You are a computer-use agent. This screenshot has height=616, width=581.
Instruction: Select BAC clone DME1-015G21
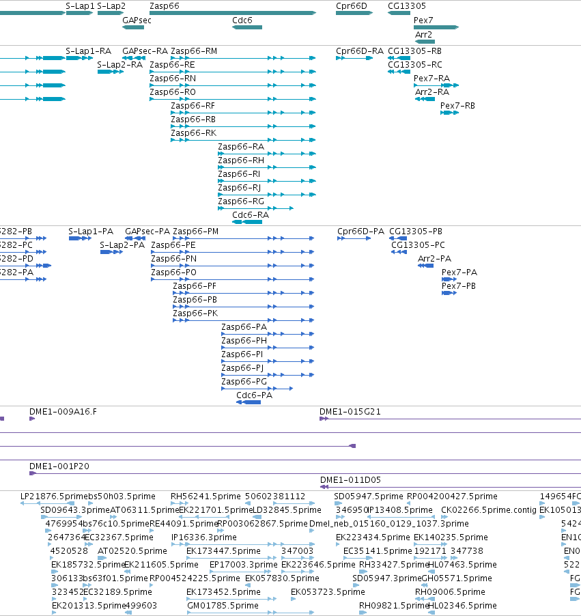pyautogui.click(x=450, y=419)
